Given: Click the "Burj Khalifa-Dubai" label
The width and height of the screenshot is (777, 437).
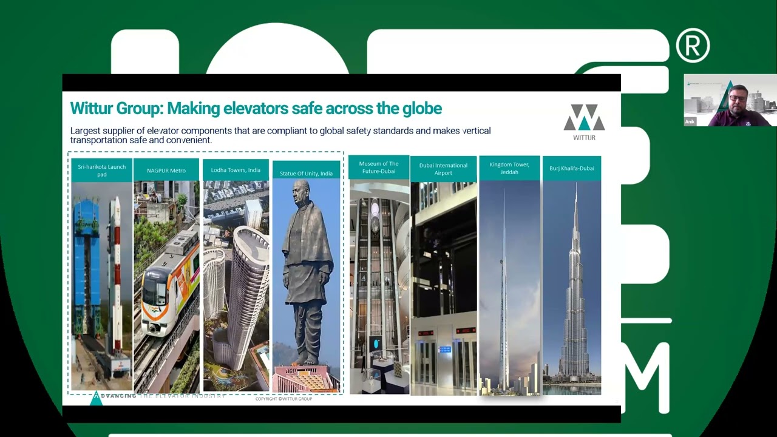Looking at the screenshot, I should pyautogui.click(x=572, y=168).
